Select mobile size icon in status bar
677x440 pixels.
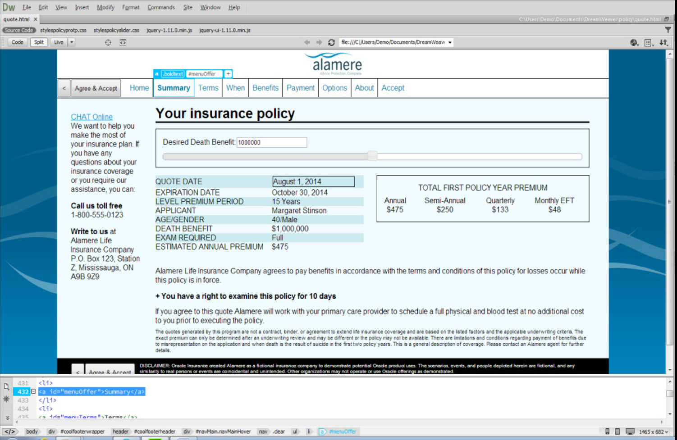point(608,431)
